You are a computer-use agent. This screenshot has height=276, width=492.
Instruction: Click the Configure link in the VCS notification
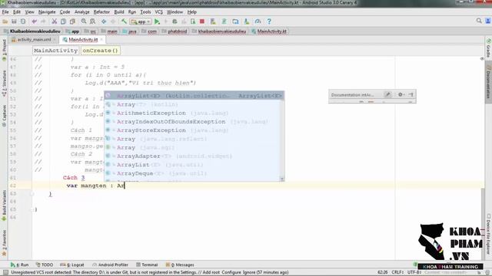coord(231,272)
